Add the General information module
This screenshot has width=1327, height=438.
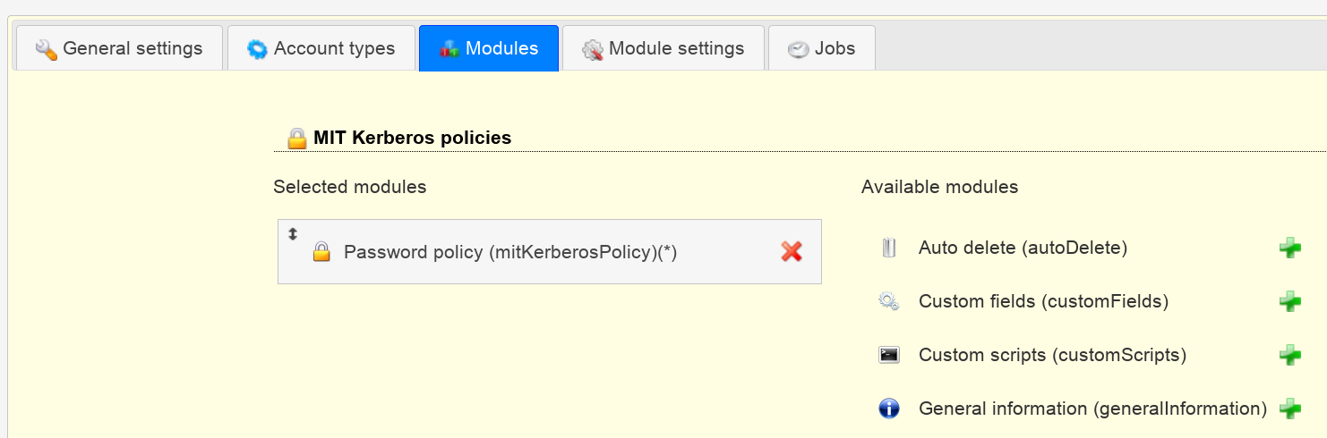tap(1289, 409)
